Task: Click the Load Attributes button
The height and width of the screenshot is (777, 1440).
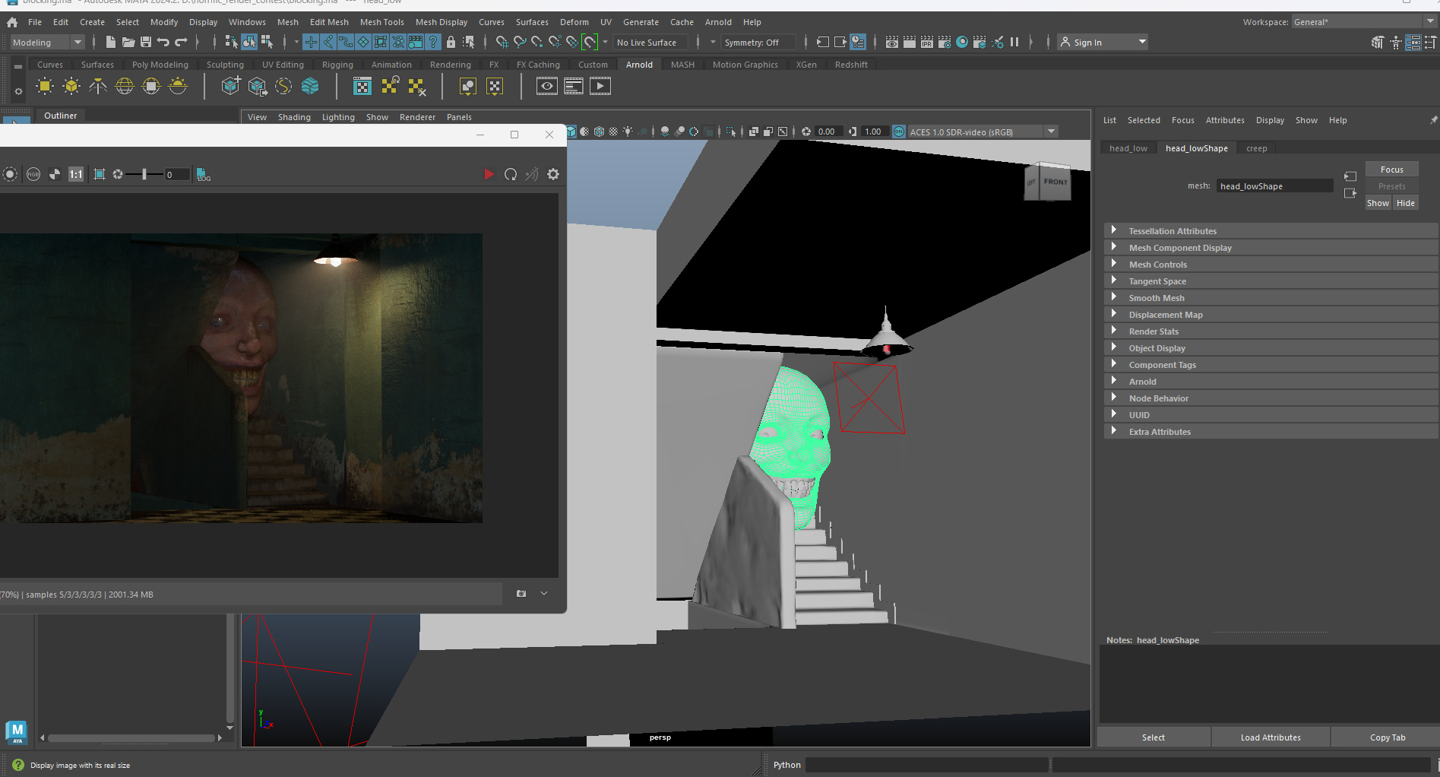Action: pyautogui.click(x=1271, y=737)
